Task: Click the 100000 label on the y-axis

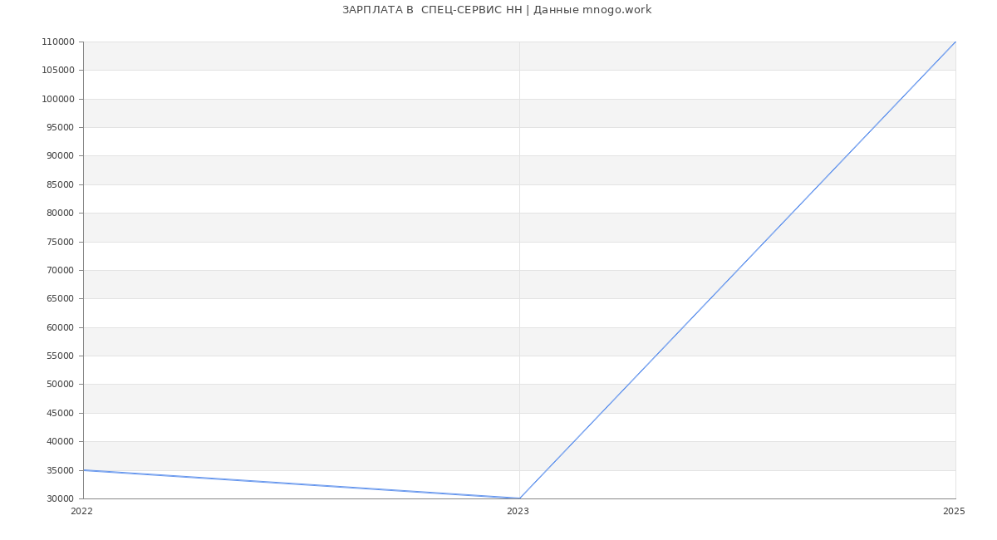Action: (x=57, y=99)
